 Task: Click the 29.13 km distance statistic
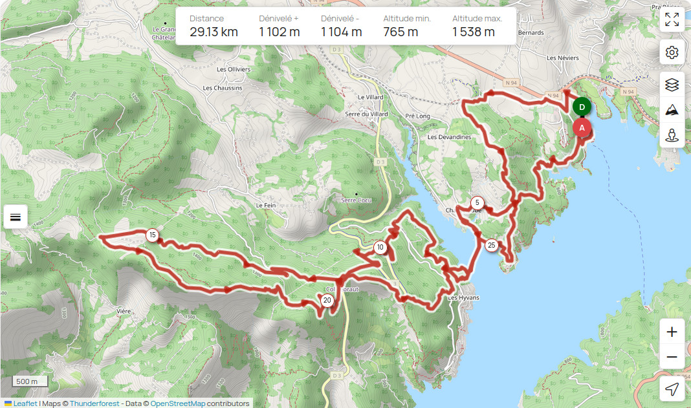pos(214,32)
